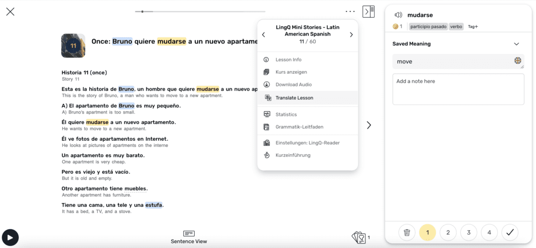The height and width of the screenshot is (248, 536).
Task: Set word status to level 3
Action: coord(468,232)
